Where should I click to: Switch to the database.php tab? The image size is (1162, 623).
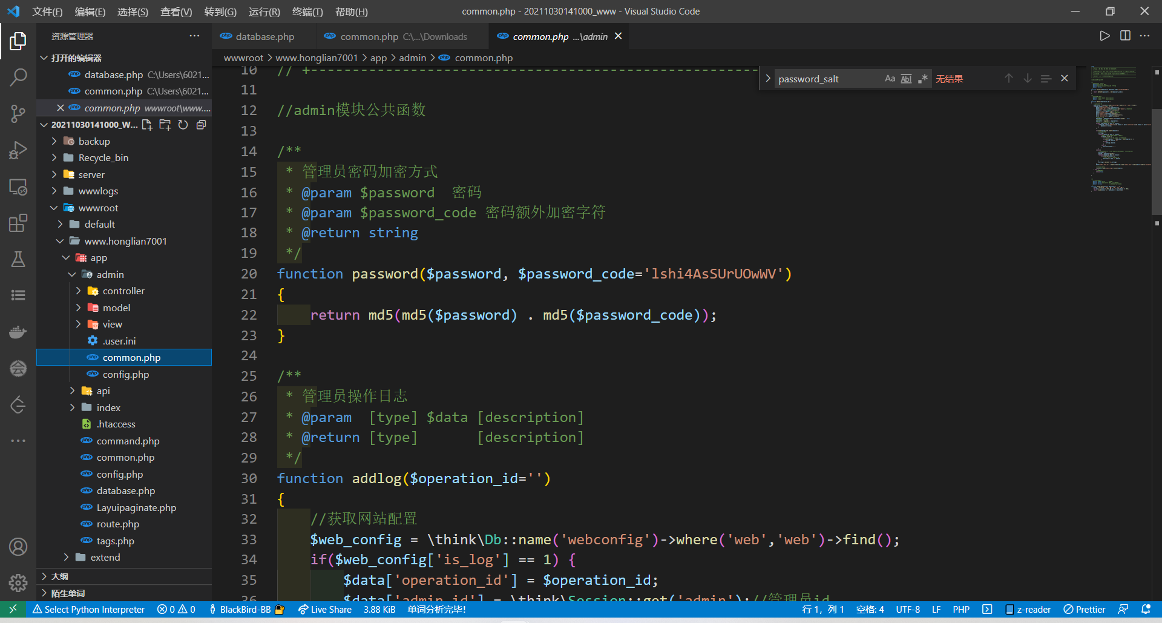point(264,36)
